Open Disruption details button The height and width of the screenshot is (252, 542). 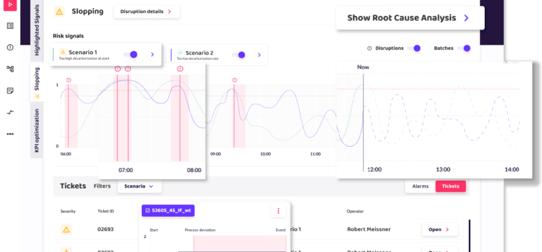click(x=147, y=11)
